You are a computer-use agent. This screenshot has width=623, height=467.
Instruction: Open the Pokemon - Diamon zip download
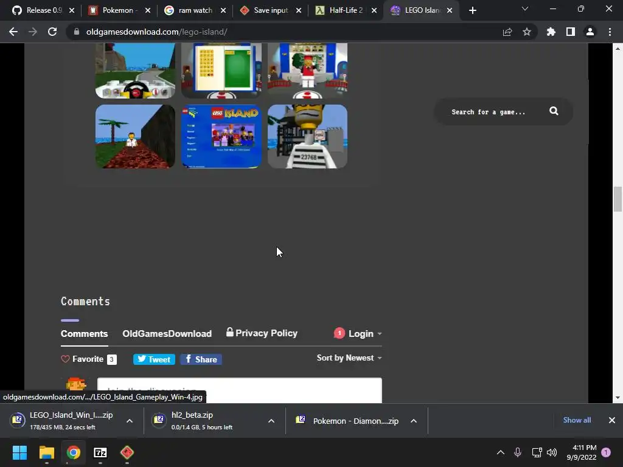tap(347, 421)
